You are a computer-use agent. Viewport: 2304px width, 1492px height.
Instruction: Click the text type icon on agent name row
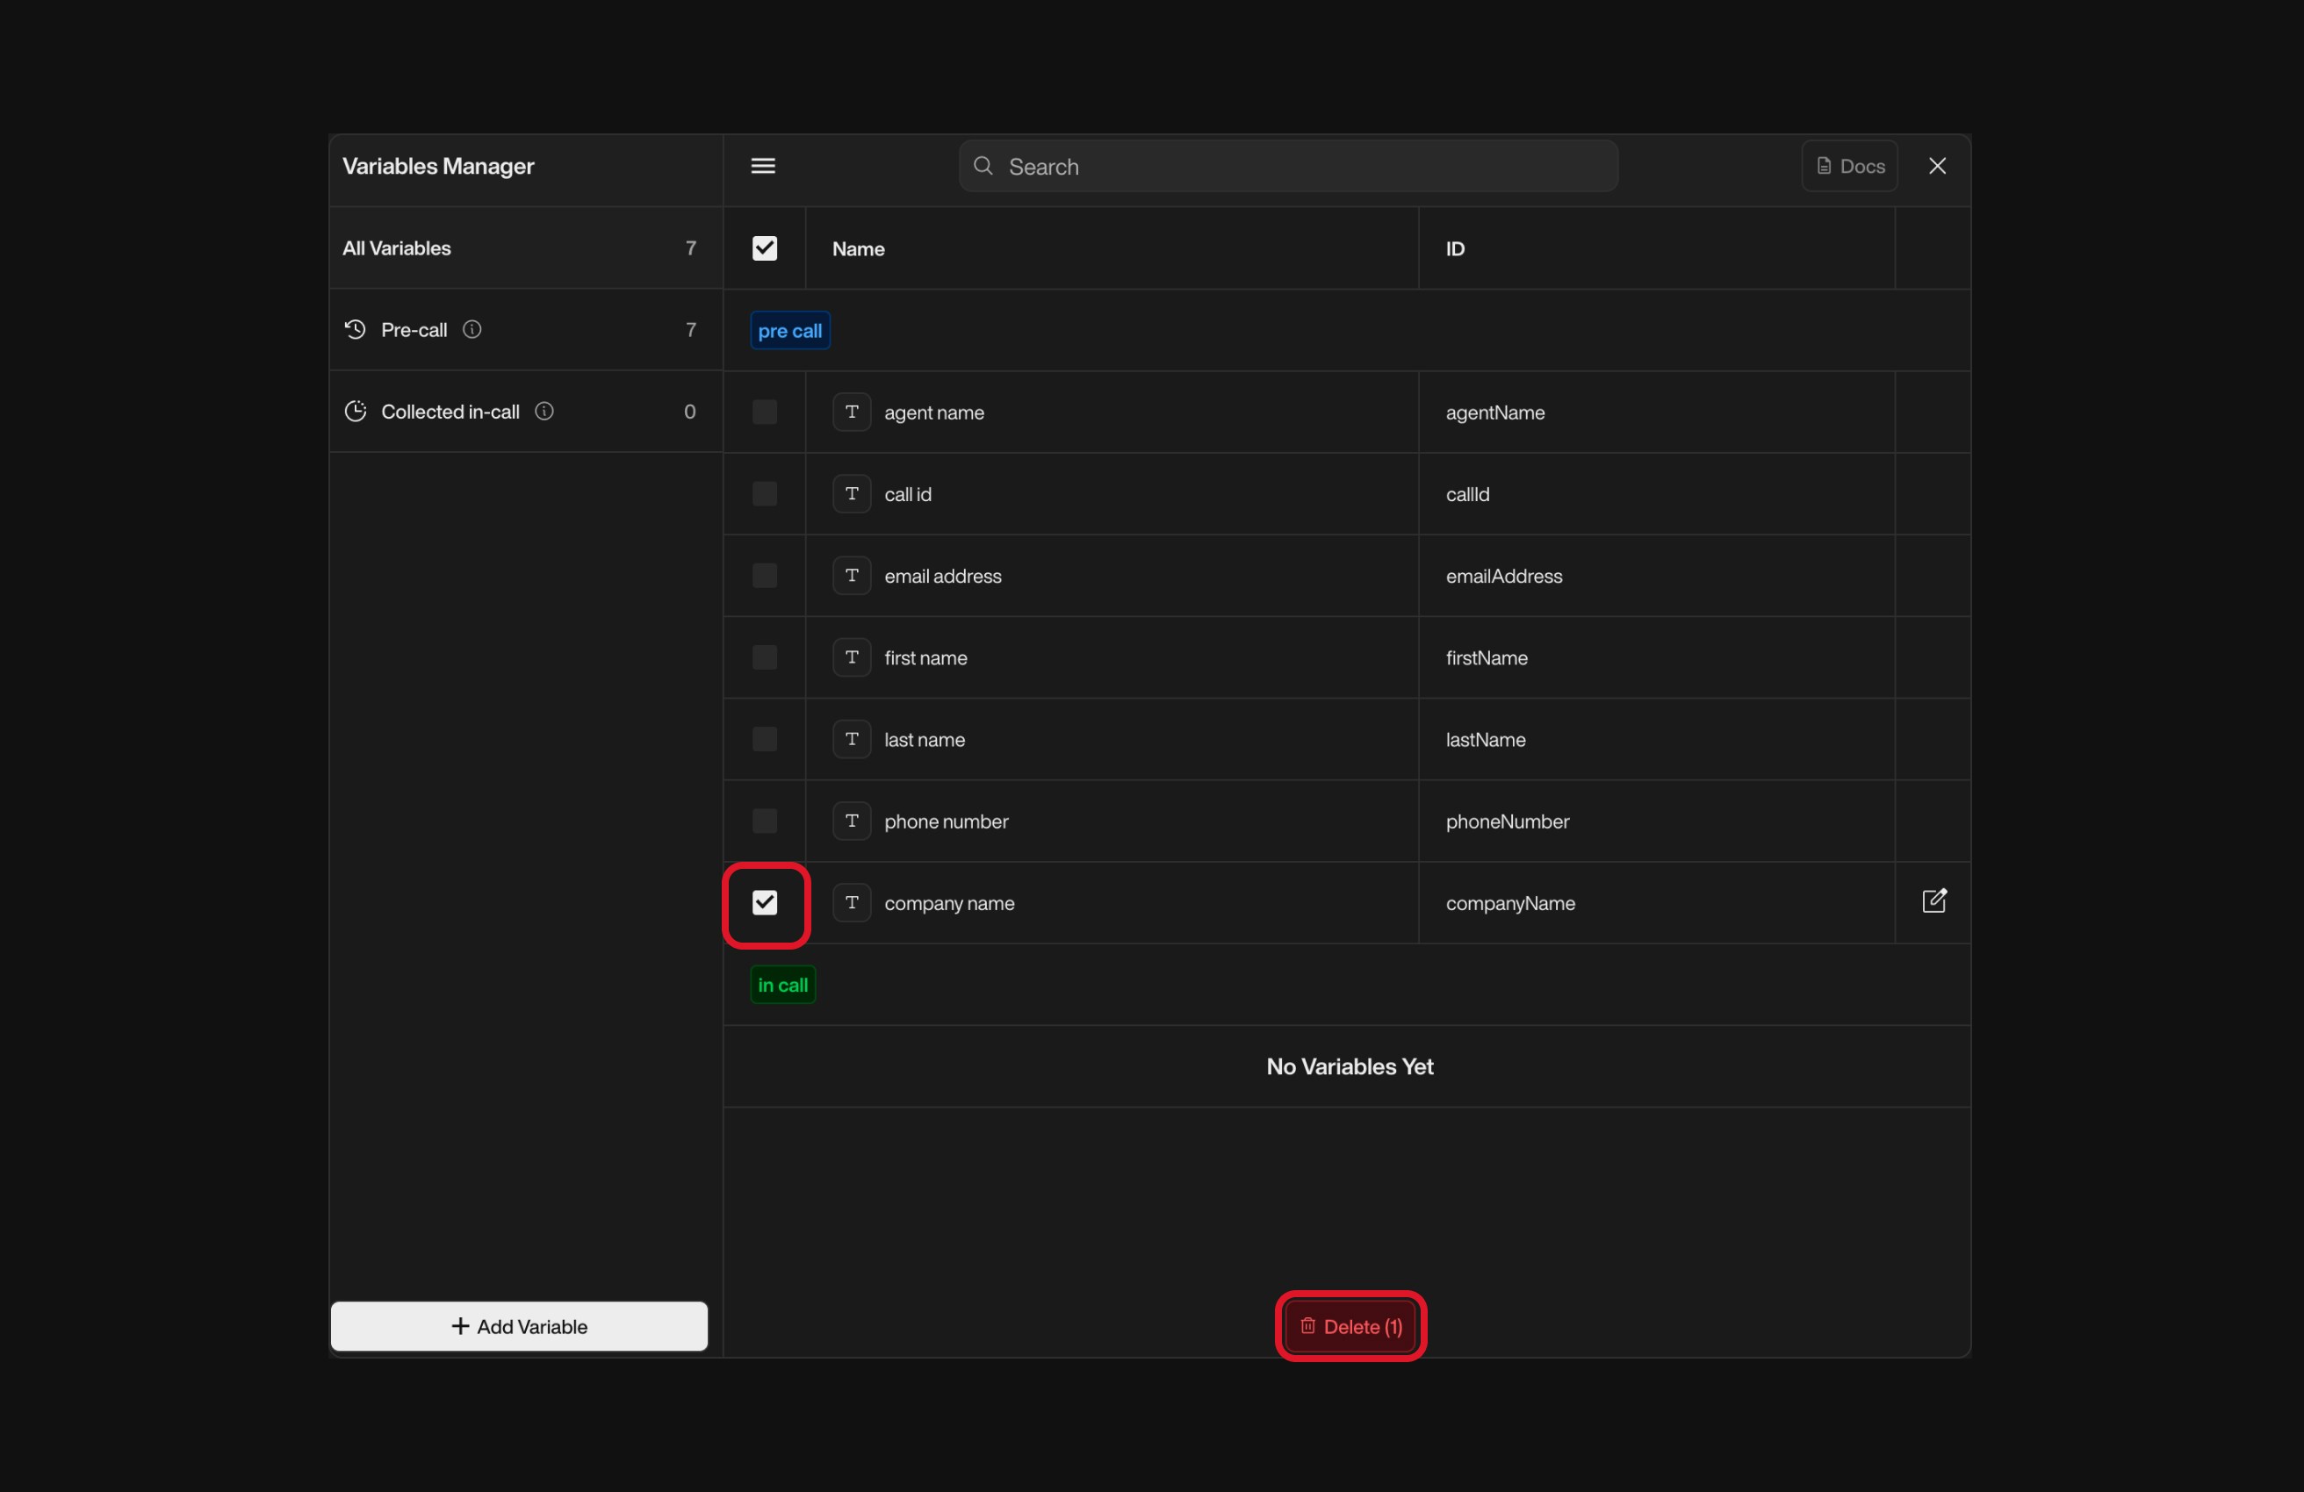tap(852, 412)
